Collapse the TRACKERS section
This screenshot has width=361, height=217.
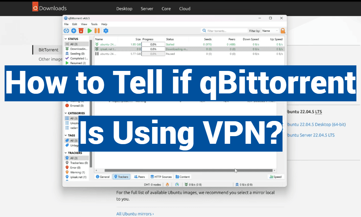tap(66, 153)
